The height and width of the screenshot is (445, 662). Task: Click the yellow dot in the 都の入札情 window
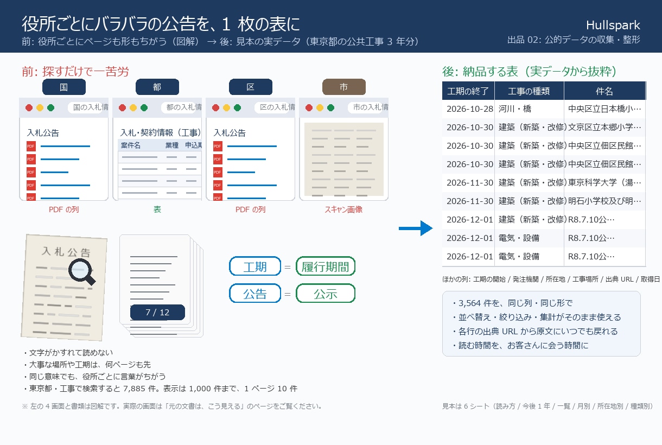click(133, 108)
